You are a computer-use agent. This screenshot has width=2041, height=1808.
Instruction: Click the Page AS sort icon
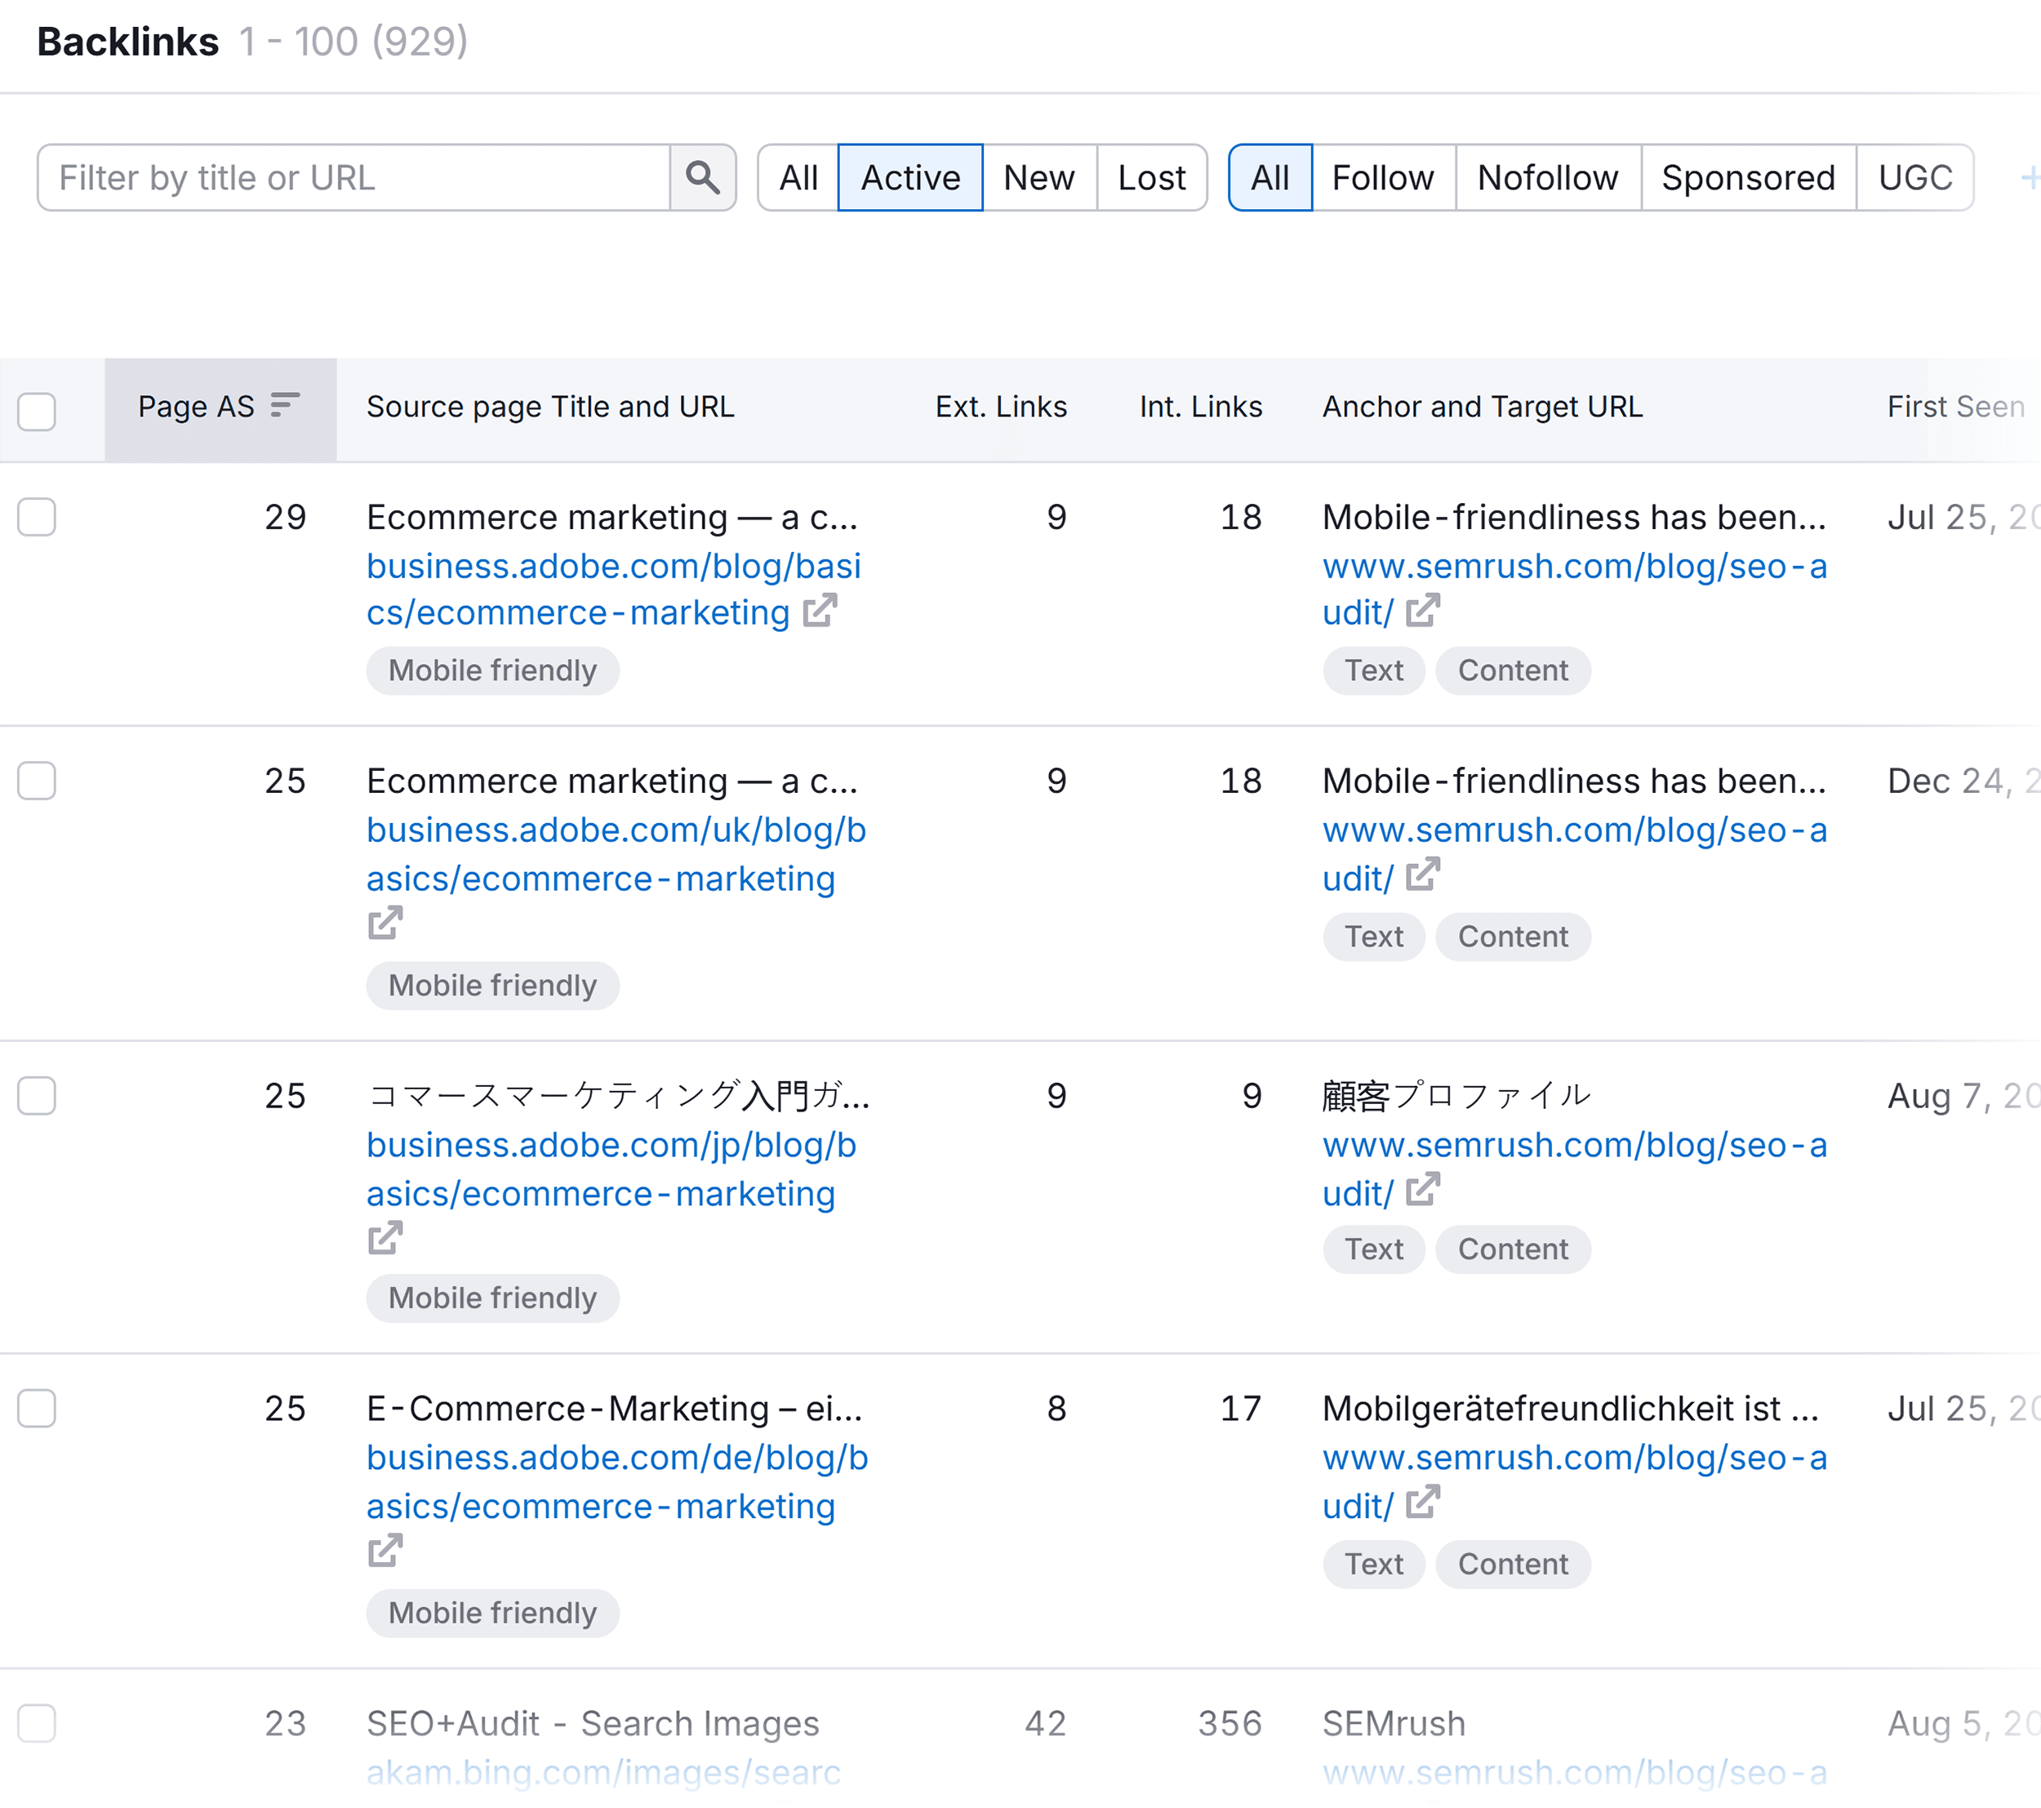(285, 404)
